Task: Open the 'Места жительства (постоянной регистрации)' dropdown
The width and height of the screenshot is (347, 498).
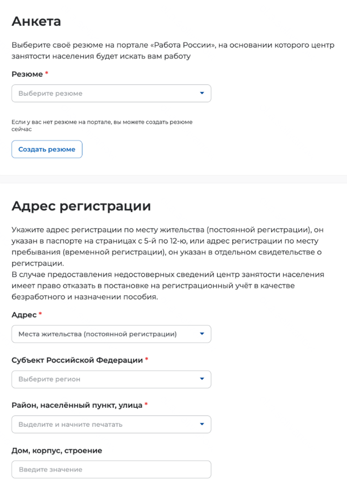Action: (105, 334)
